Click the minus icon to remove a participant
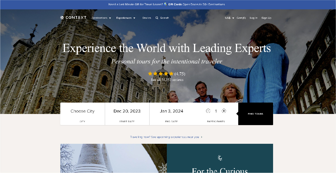 click(208, 111)
